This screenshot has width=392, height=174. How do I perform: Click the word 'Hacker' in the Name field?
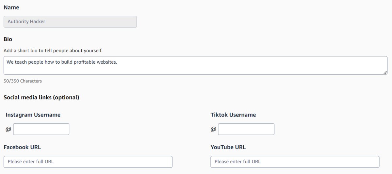click(38, 22)
